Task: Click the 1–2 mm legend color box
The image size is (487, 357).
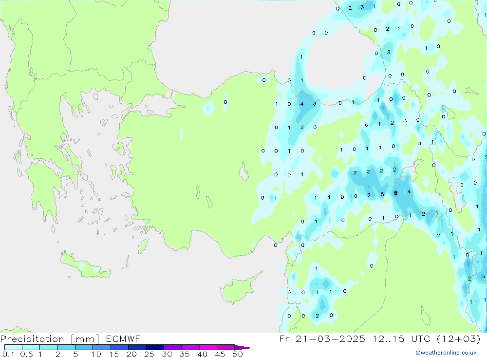Action: point(49,347)
